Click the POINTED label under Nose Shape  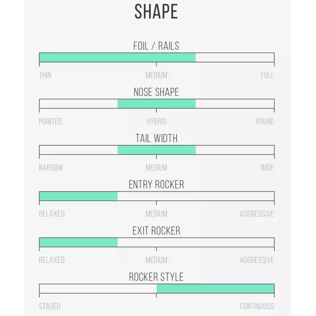[50, 121]
